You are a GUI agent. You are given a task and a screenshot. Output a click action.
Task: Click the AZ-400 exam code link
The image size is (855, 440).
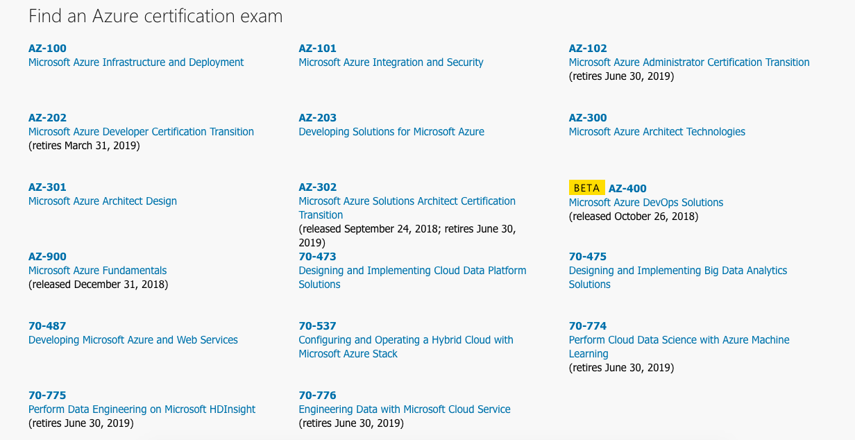(627, 187)
